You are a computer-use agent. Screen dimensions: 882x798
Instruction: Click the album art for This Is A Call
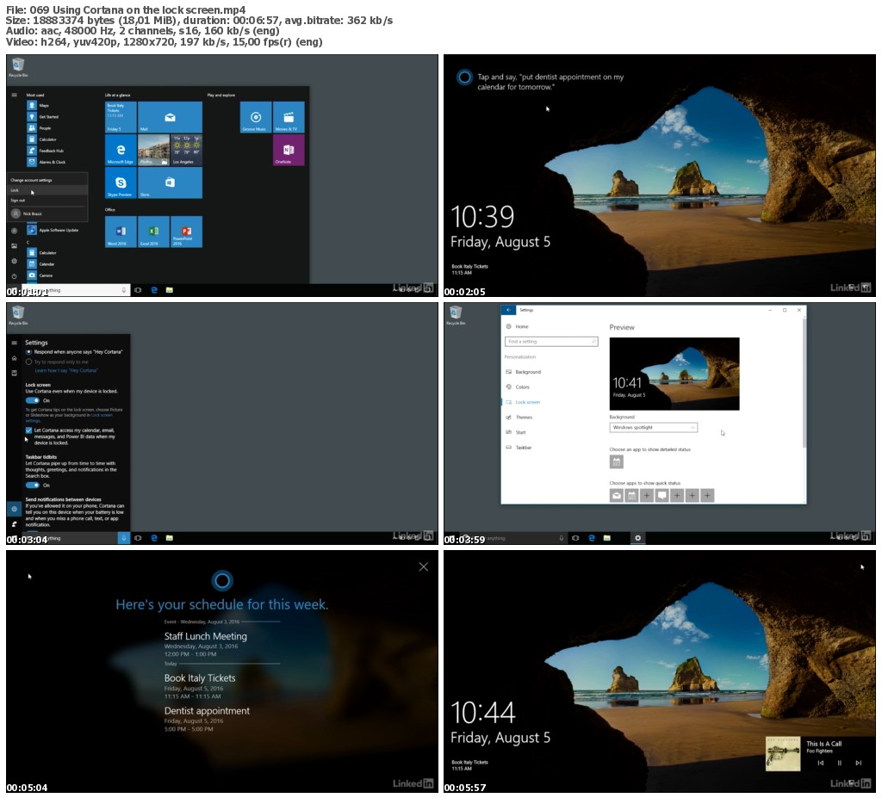(783, 755)
